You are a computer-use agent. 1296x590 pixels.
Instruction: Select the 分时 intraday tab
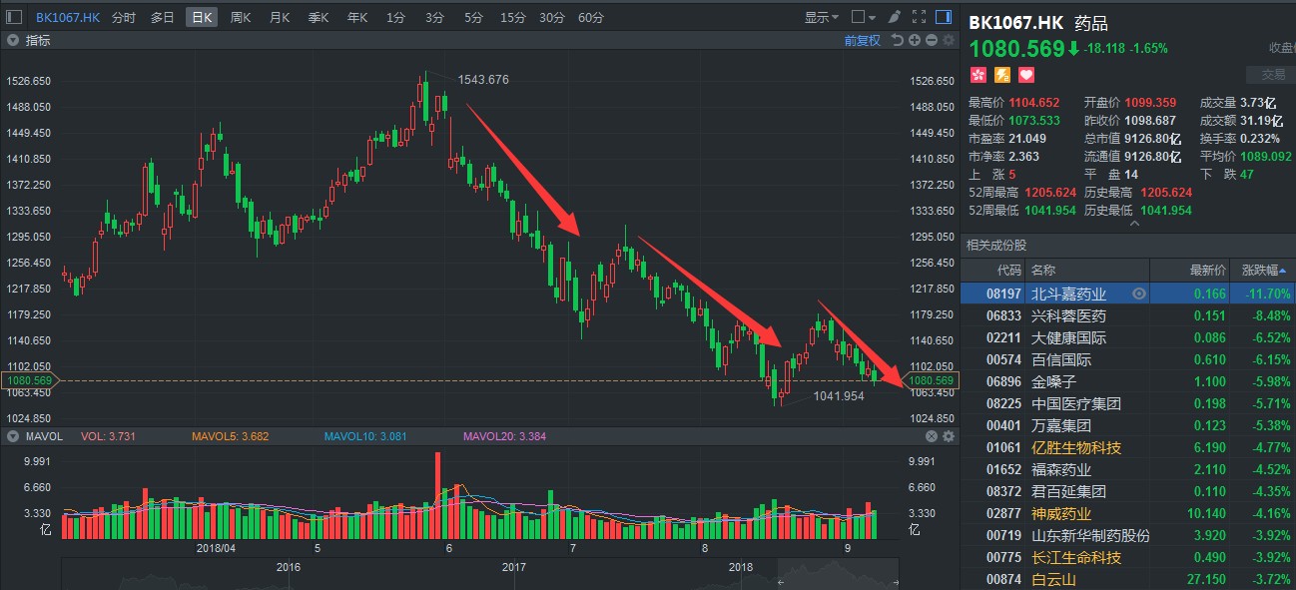click(x=124, y=17)
